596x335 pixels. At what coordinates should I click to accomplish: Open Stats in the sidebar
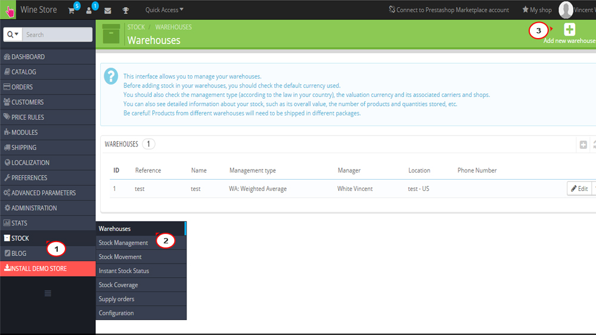[x=48, y=223]
